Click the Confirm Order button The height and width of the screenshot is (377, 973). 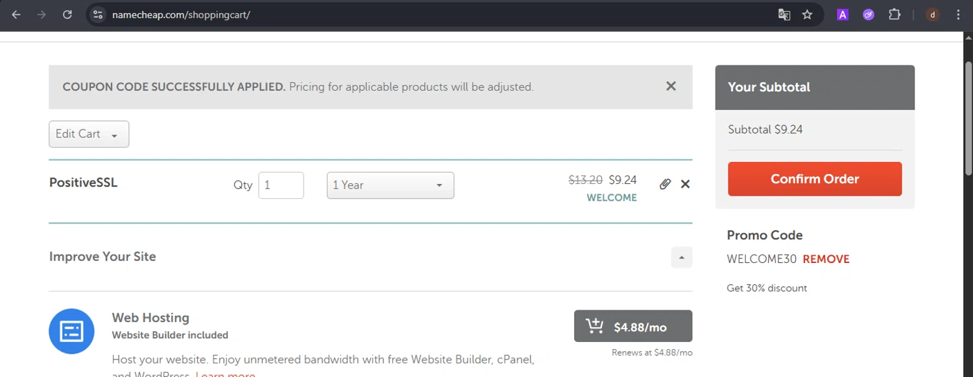(x=815, y=179)
